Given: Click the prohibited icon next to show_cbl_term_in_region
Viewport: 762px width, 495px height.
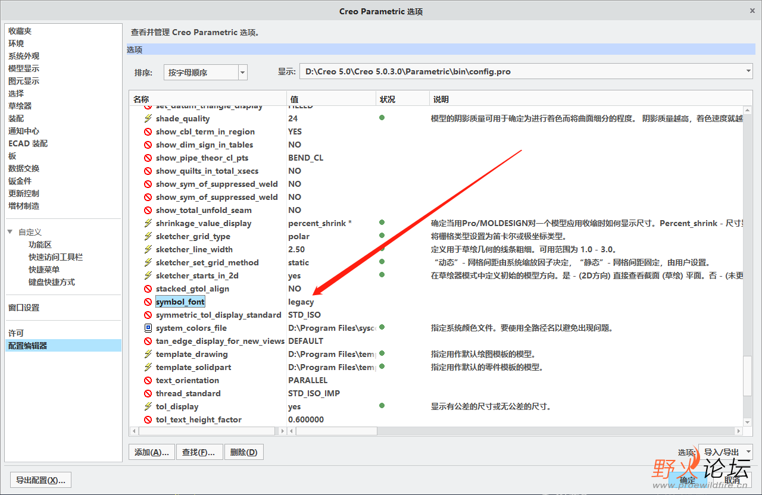Looking at the screenshot, I should coord(148,131).
